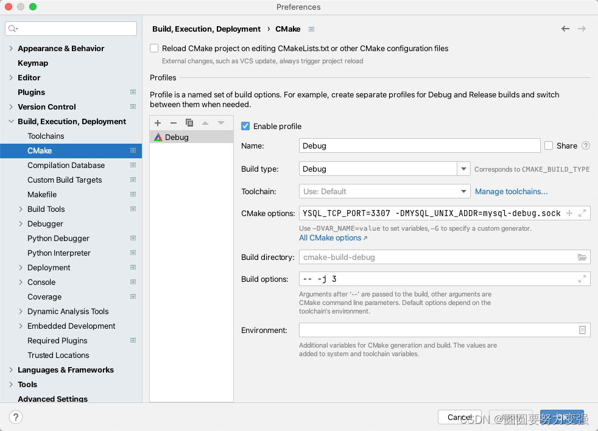
Task: Expand Debugger node
Action: click(21, 223)
